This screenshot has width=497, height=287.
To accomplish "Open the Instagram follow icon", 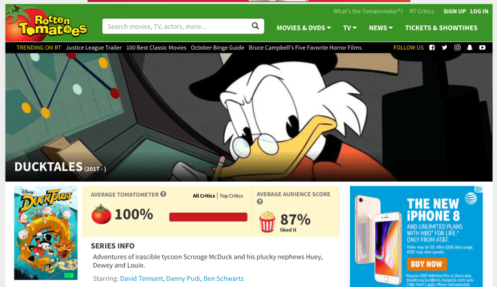I will click(x=457, y=47).
